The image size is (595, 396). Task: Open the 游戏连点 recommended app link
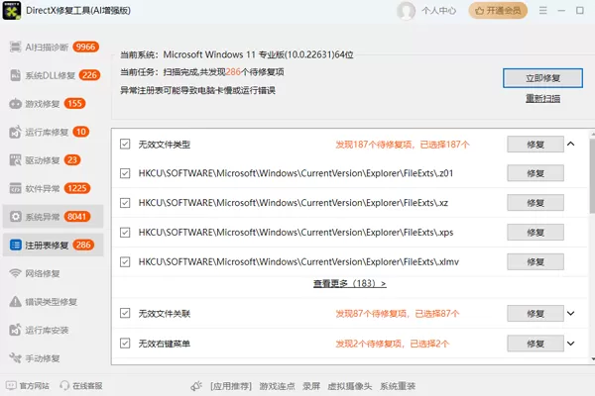click(277, 386)
